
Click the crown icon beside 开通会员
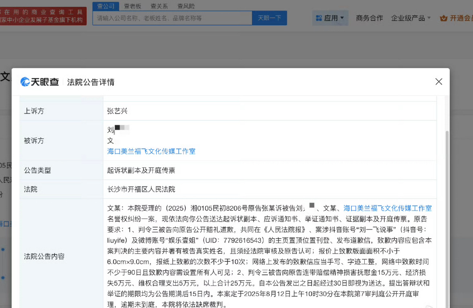point(443,18)
